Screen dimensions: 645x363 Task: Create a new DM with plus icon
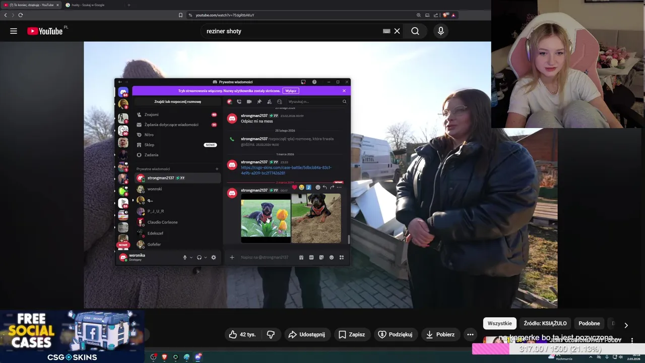217,169
